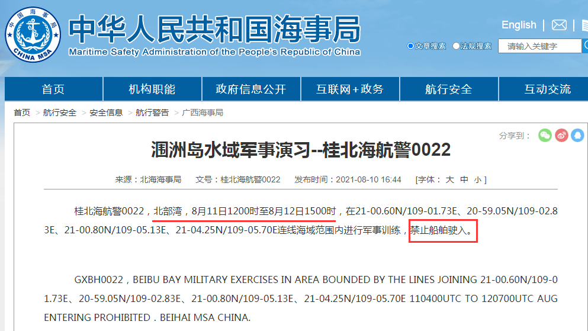The image size is (588, 331).
Task: Select 文章搜索 radio button
Action: tap(410, 46)
